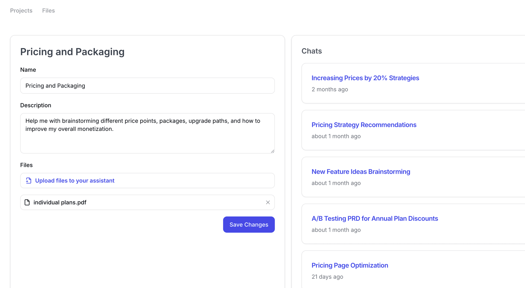Grab the Description box resize handle
This screenshot has height=288, width=525.
point(272,151)
